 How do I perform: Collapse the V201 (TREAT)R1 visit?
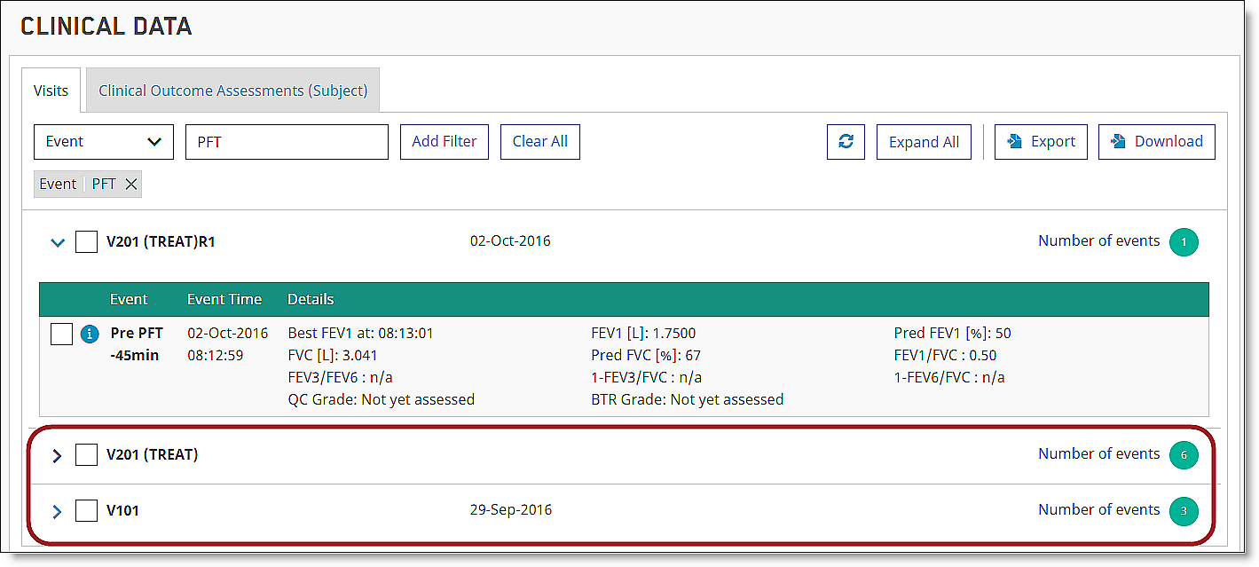coord(58,241)
